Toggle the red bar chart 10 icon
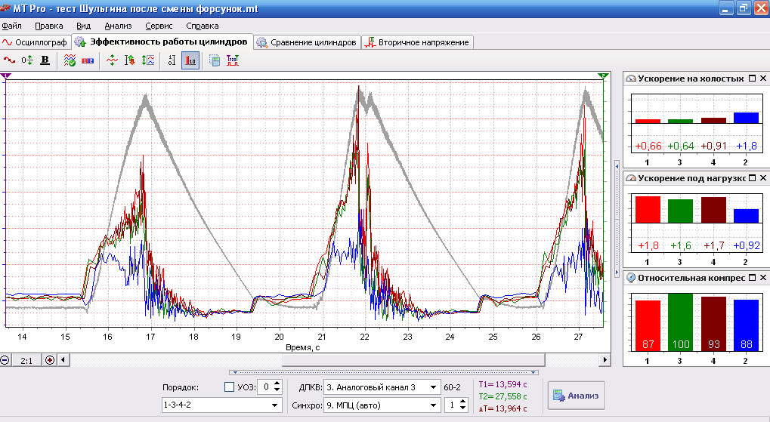This screenshot has height=422, width=770. (190, 60)
